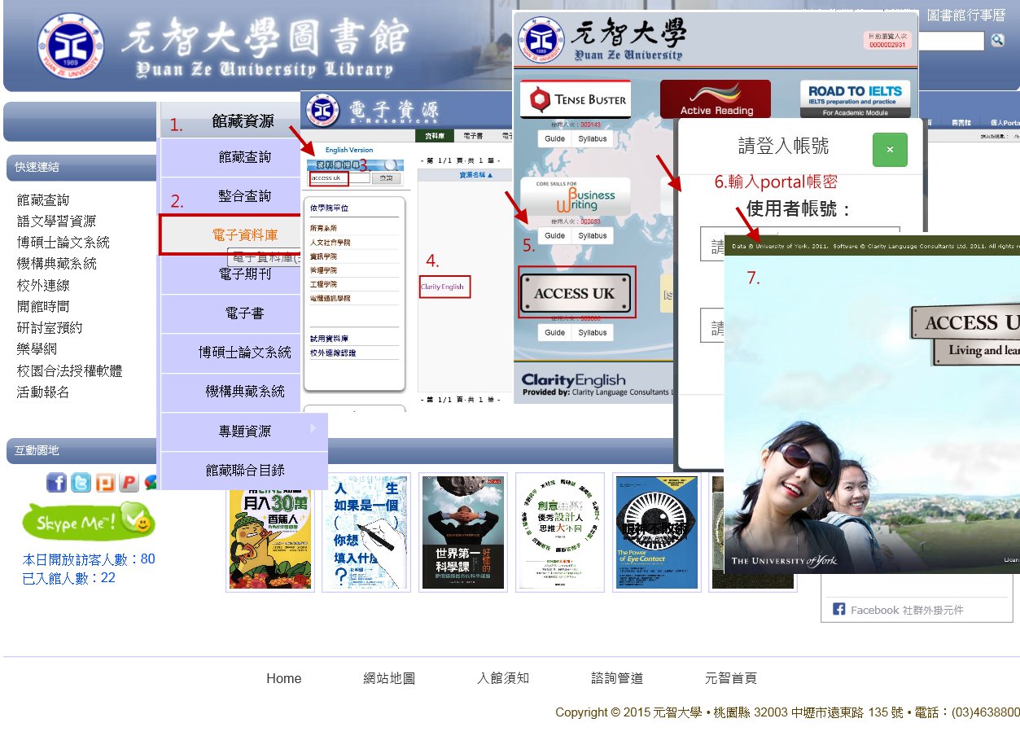Click the Twitter share icon

pyautogui.click(x=81, y=482)
